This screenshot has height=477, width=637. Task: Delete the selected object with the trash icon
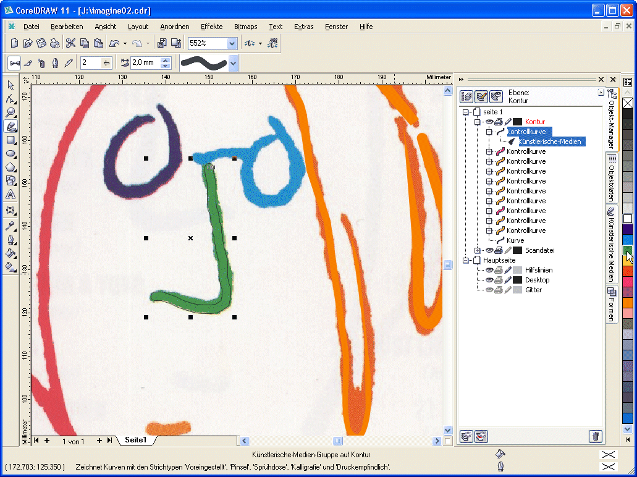tap(595, 437)
